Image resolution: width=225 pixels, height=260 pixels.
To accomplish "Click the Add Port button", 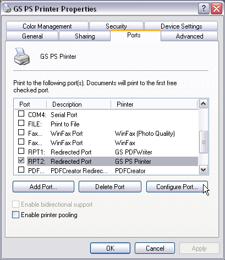I will [x=43, y=187].
